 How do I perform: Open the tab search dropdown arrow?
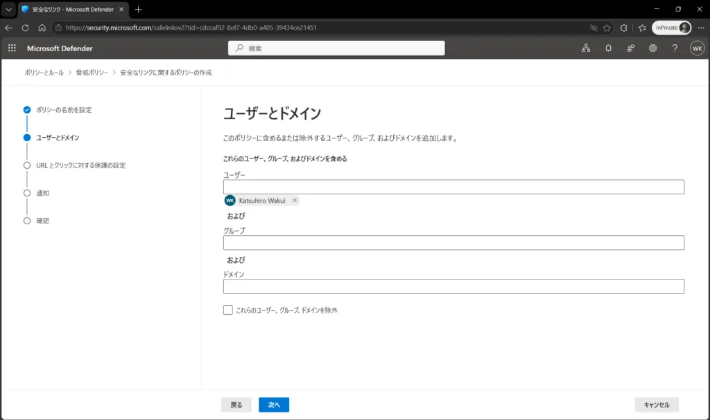tap(8, 9)
